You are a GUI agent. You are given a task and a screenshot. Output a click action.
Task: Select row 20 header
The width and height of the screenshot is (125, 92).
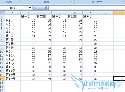click(2, 90)
